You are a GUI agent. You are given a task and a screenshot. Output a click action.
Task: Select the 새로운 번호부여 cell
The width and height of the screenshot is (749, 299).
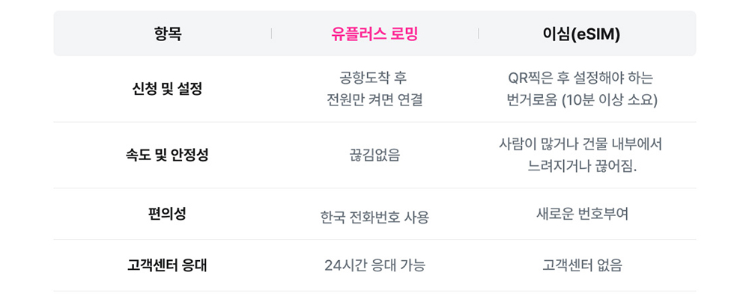pos(581,214)
